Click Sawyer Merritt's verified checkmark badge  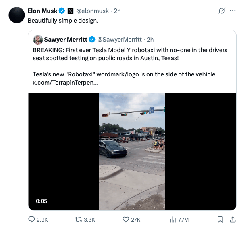(x=92, y=40)
